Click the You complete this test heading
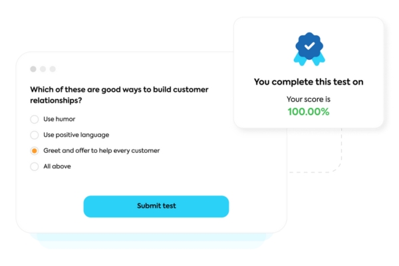This screenshot has width=399, height=266. (309, 82)
